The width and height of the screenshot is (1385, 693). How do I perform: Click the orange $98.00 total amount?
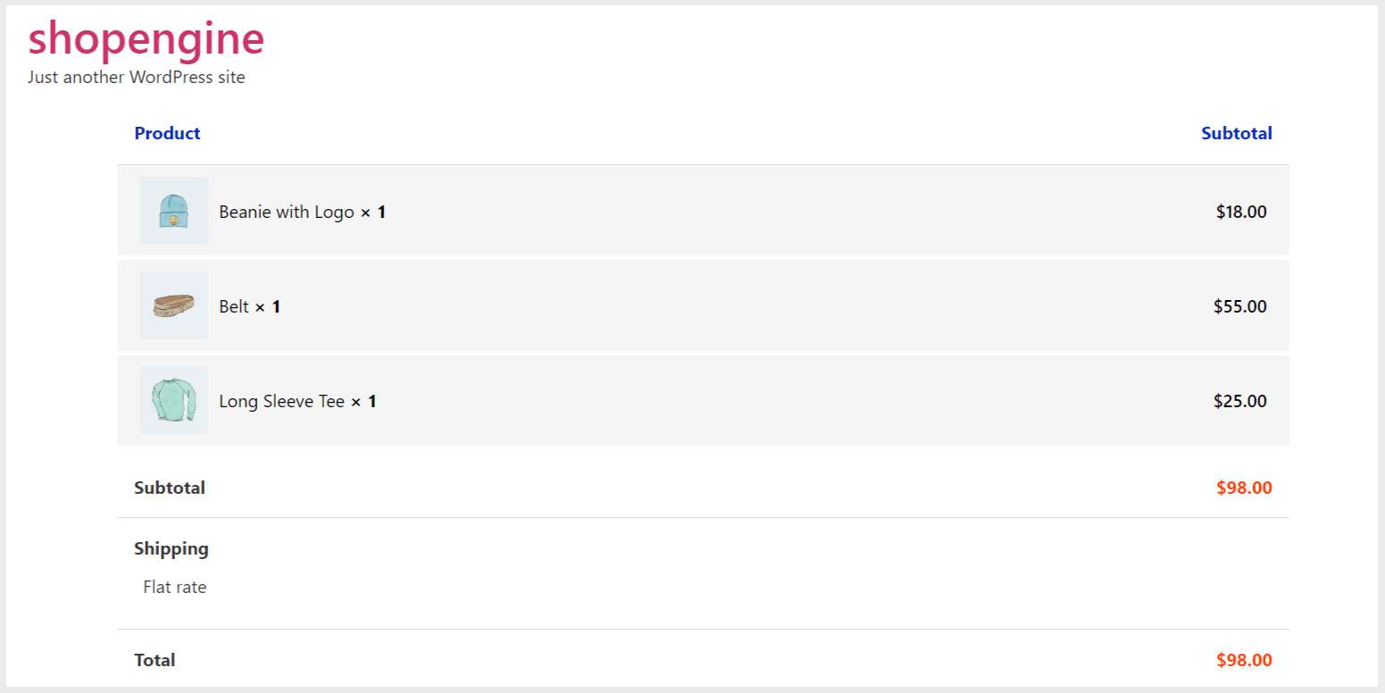(1244, 660)
